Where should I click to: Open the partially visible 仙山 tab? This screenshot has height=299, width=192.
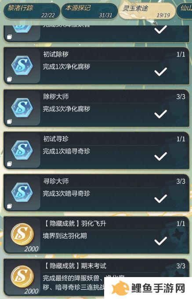pyautogui.click(x=185, y=11)
